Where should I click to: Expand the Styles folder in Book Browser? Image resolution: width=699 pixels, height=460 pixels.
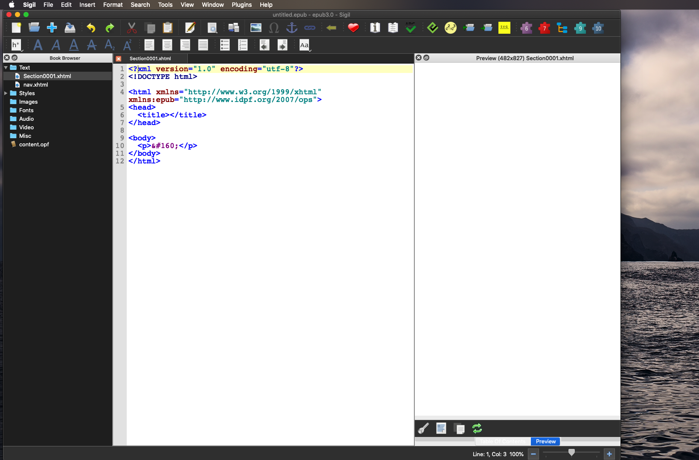point(6,93)
